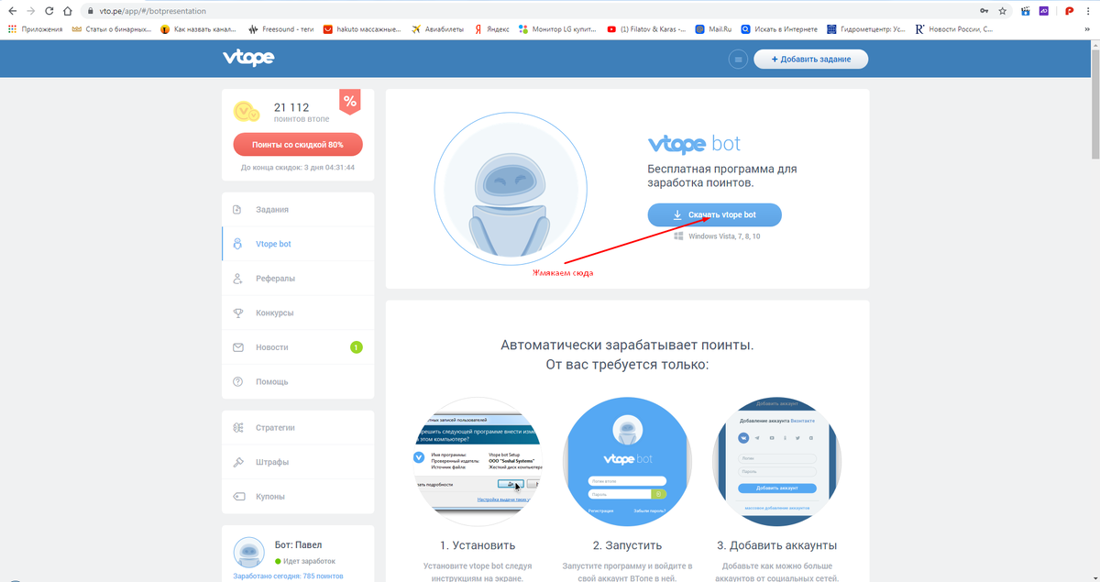The image size is (1100, 582).
Task: Click the 2. Запустить heading
Action: (x=627, y=545)
